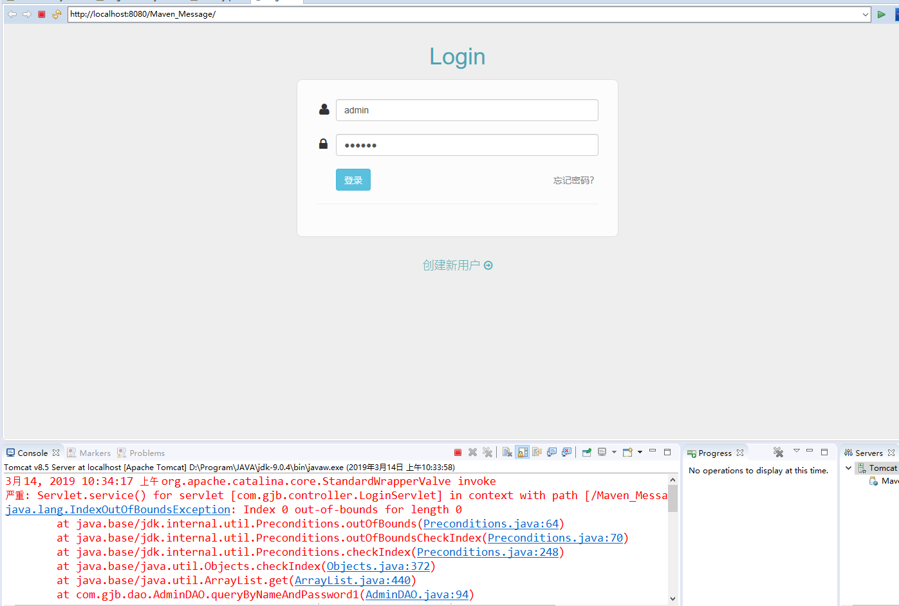The image size is (899, 606).
Task: Switch to the Progress tab
Action: [x=709, y=453]
